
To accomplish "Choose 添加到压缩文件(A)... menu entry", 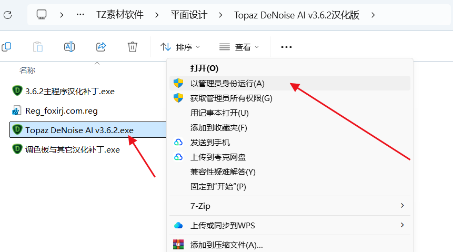I will (290, 245).
